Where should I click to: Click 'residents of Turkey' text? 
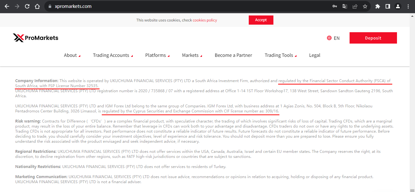tap(208, 167)
